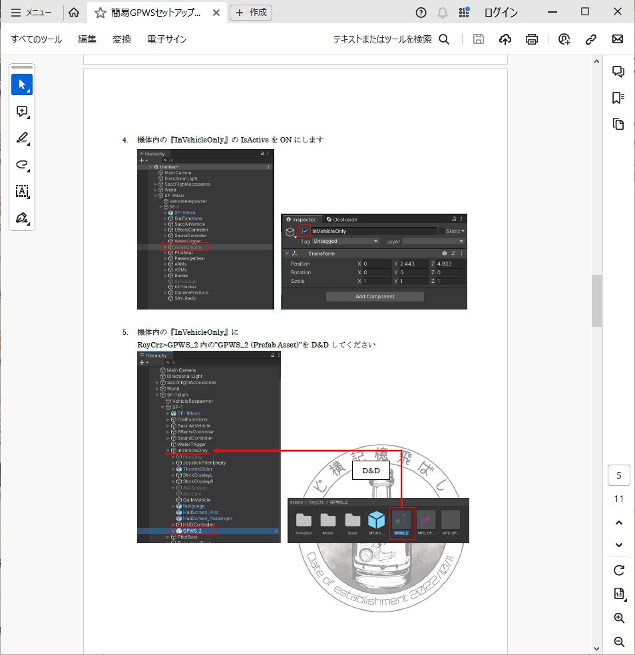Open the share with others icon
The height and width of the screenshot is (655, 635).
(x=564, y=39)
